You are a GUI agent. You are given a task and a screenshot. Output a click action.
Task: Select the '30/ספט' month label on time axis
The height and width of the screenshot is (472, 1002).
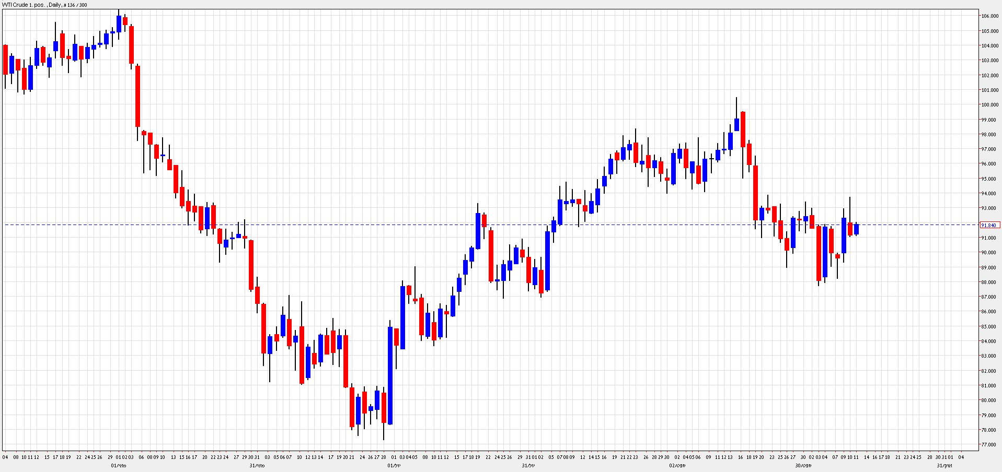803,465
